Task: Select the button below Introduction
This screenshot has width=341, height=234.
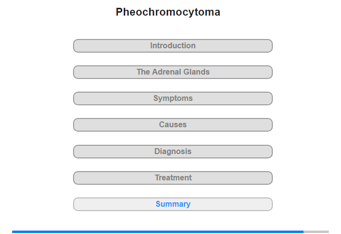Action: pos(172,72)
